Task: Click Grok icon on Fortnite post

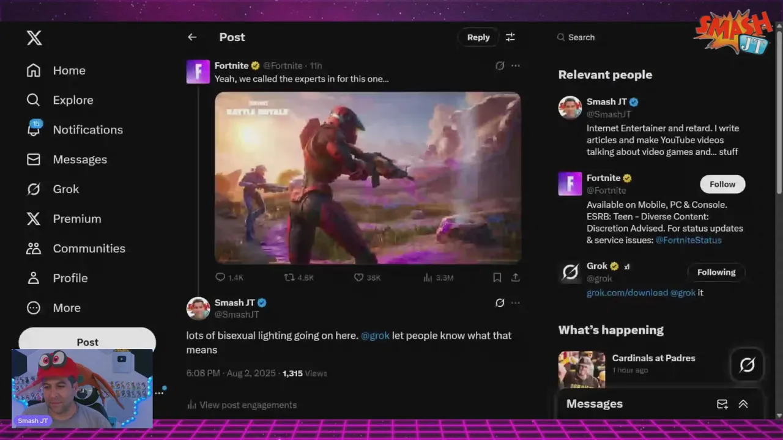Action: 500,65
